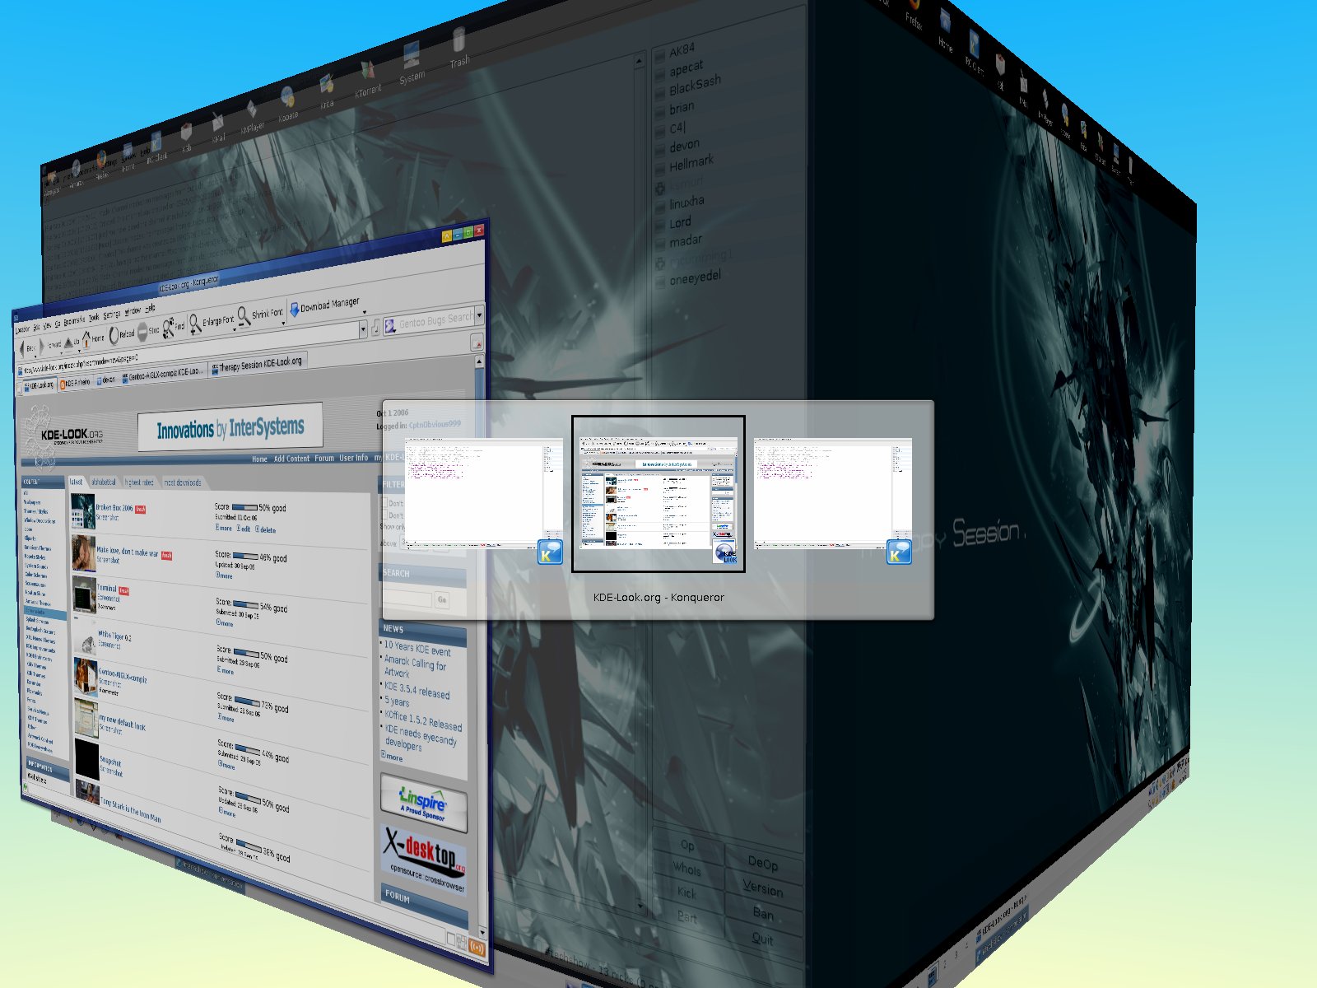1317x988 pixels.
Task: Select the left chat window thumbnail in switcher
Action: coord(483,493)
